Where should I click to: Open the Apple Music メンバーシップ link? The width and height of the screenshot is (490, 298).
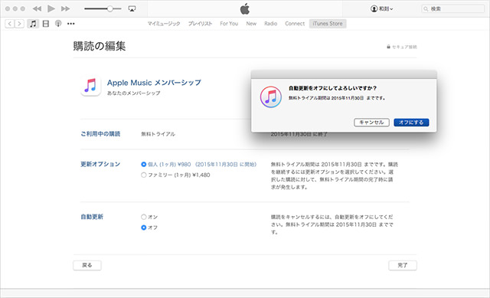[154, 83]
